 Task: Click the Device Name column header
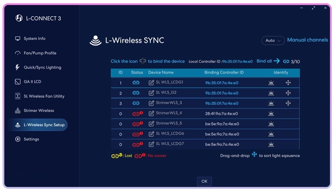coord(161,72)
